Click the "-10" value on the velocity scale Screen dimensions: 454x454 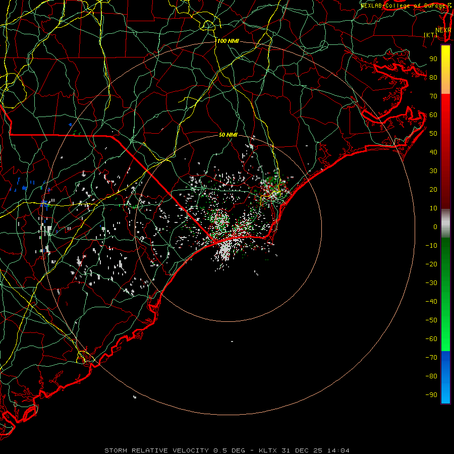coord(431,246)
